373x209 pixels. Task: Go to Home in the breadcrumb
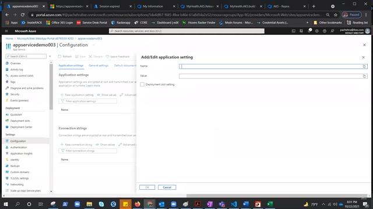pos(9,38)
